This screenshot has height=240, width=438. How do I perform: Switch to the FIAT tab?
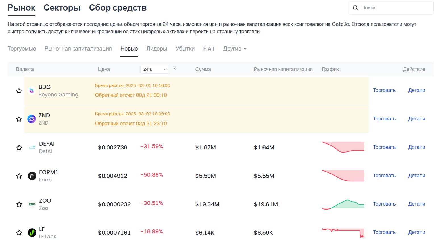(209, 49)
